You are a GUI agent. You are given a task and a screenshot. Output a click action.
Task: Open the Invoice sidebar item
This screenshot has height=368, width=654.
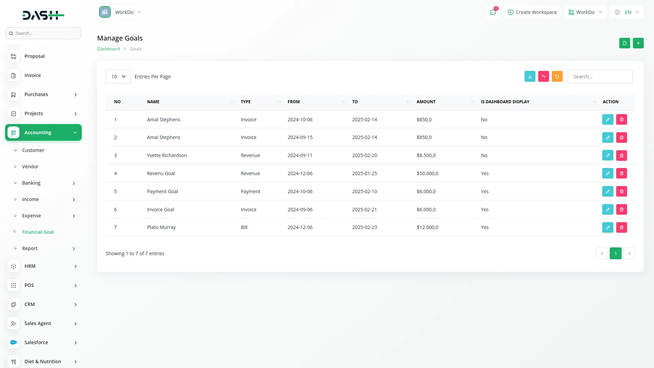coord(32,75)
